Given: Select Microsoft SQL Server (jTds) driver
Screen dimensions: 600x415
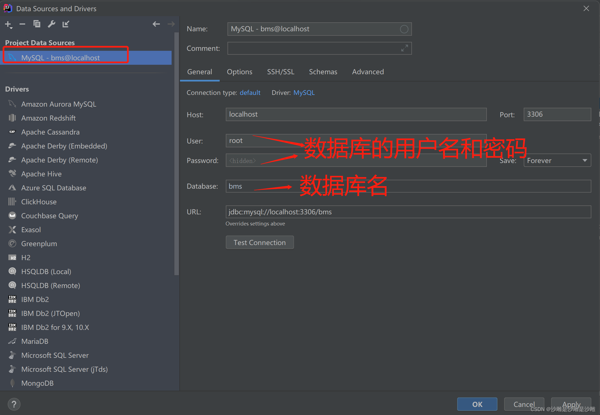Looking at the screenshot, I should (86, 369).
